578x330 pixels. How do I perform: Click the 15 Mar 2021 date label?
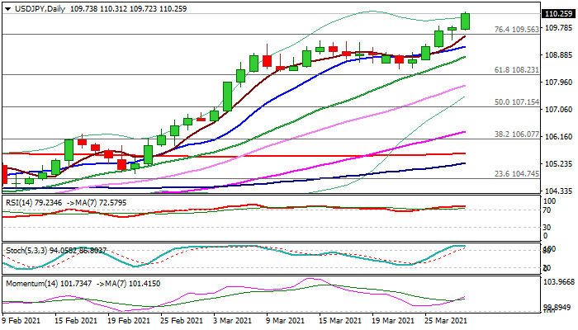[x=339, y=320]
